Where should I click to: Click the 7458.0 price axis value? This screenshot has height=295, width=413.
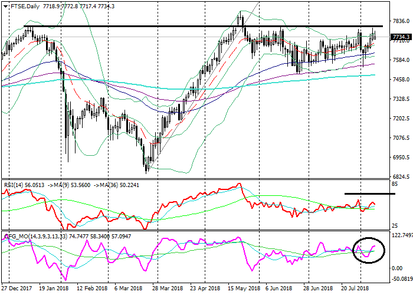[401, 79]
